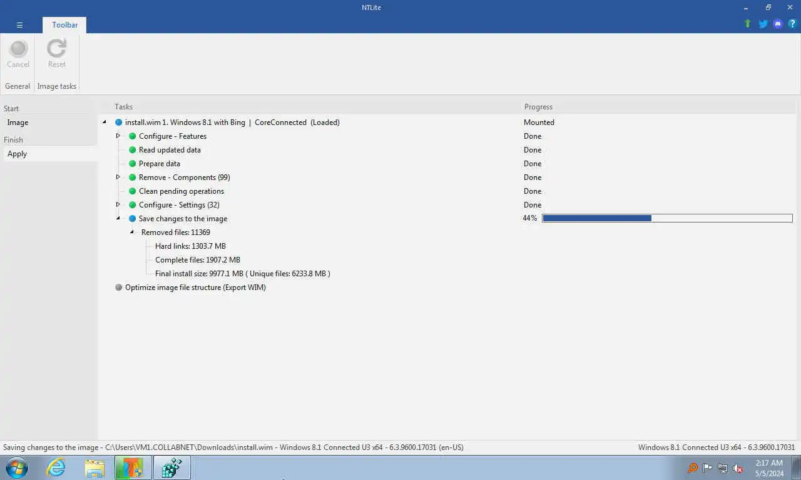Click green dot beside Read updated data
This screenshot has width=801, height=480.
pyautogui.click(x=132, y=150)
